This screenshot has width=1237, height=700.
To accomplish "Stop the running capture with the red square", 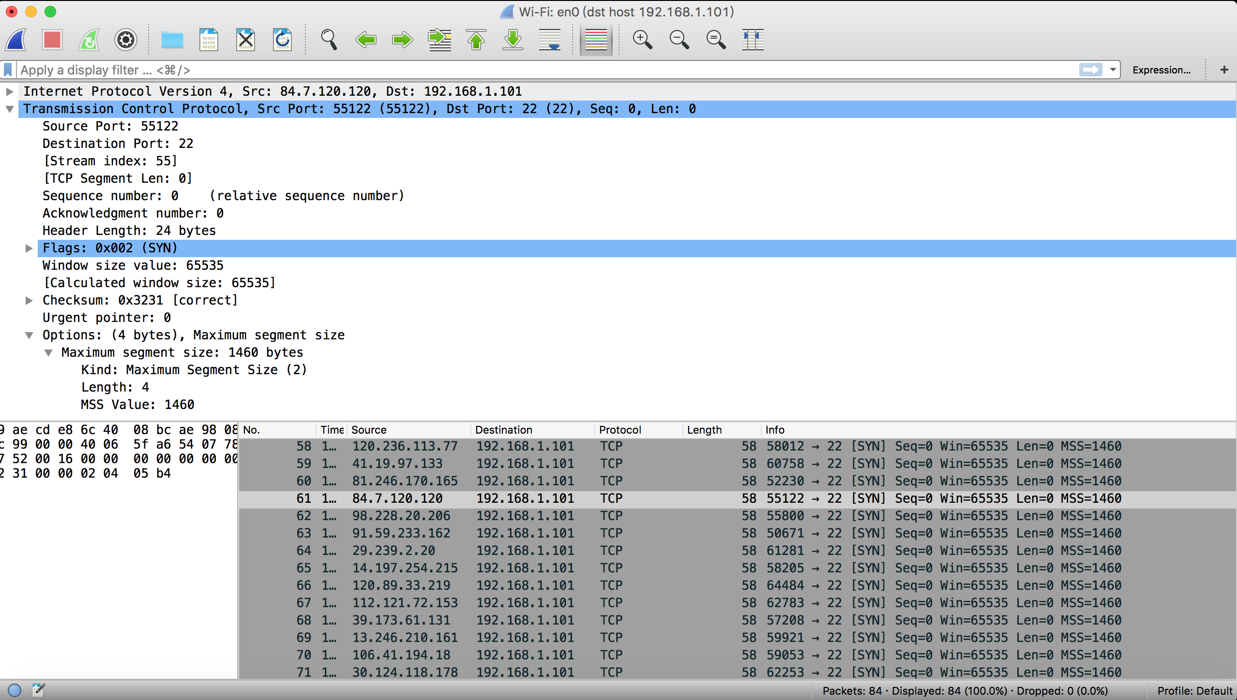I will click(x=52, y=40).
